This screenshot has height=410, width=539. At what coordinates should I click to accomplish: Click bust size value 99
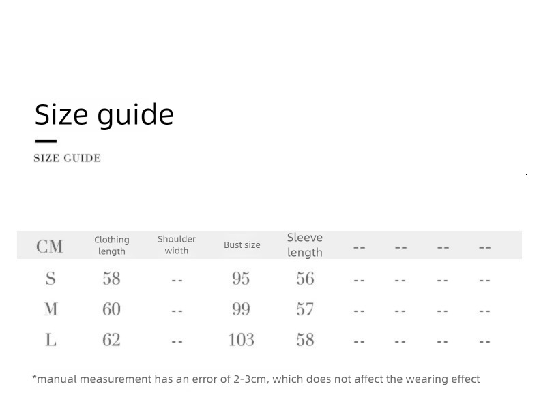(241, 309)
